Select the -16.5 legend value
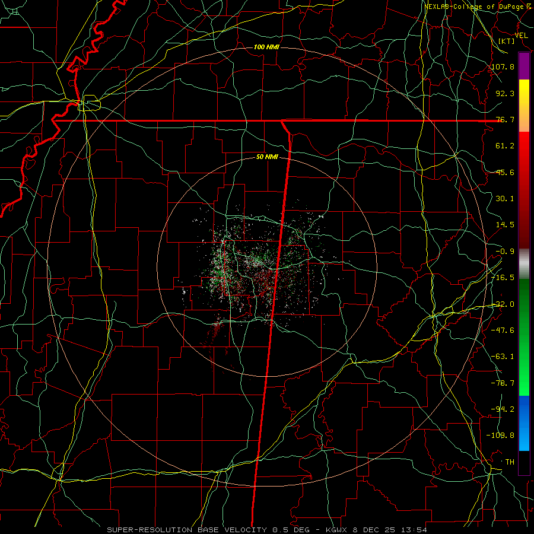The height and width of the screenshot is (534, 534). point(503,278)
